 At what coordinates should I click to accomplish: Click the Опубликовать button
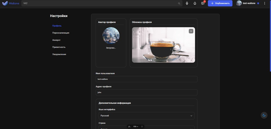[x=220, y=3]
